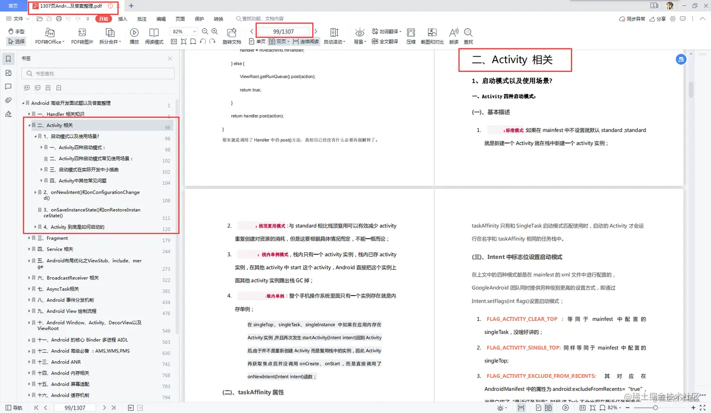Open thumbnail panel in left sidebar
The image size is (711, 413).
(8, 73)
